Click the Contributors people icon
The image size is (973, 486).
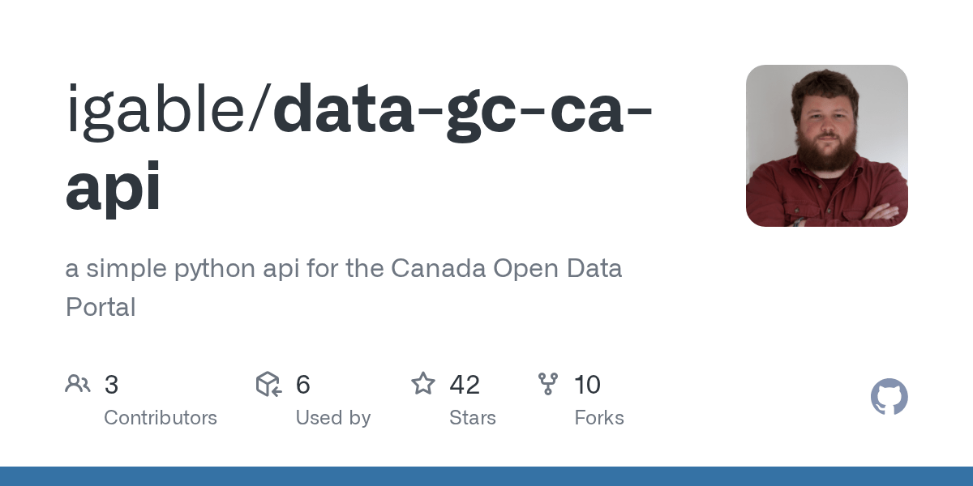click(x=78, y=384)
